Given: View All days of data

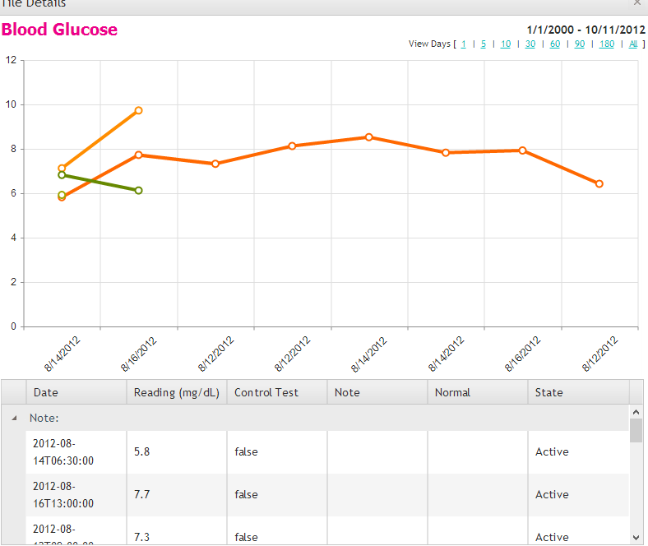Looking at the screenshot, I should [x=633, y=44].
